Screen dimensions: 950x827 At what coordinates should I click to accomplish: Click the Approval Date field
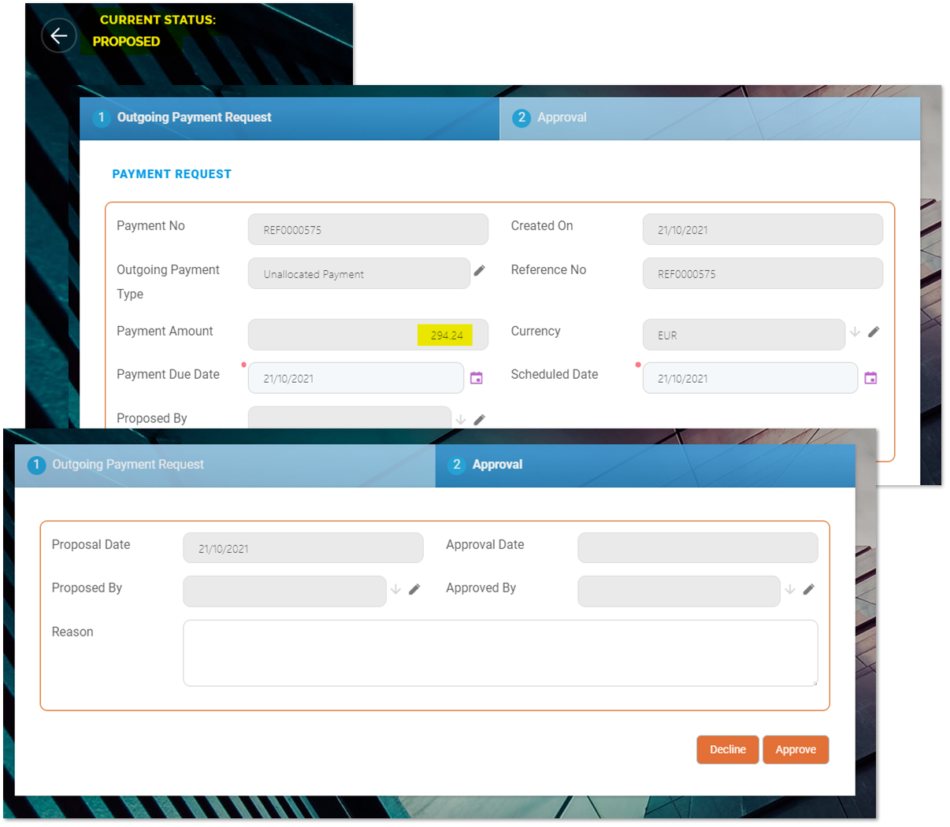697,547
